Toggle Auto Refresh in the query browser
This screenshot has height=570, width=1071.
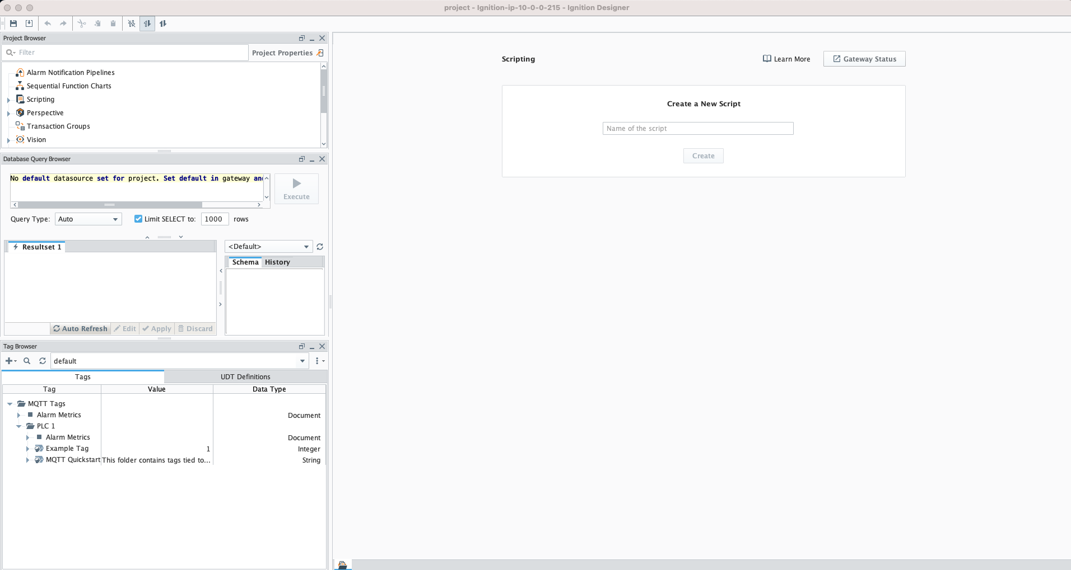pos(80,328)
